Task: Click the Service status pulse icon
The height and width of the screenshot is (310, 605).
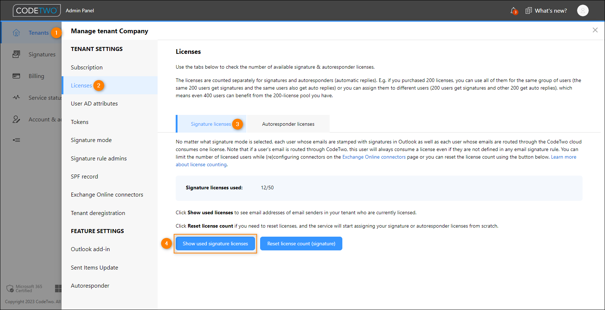Action: (16, 98)
